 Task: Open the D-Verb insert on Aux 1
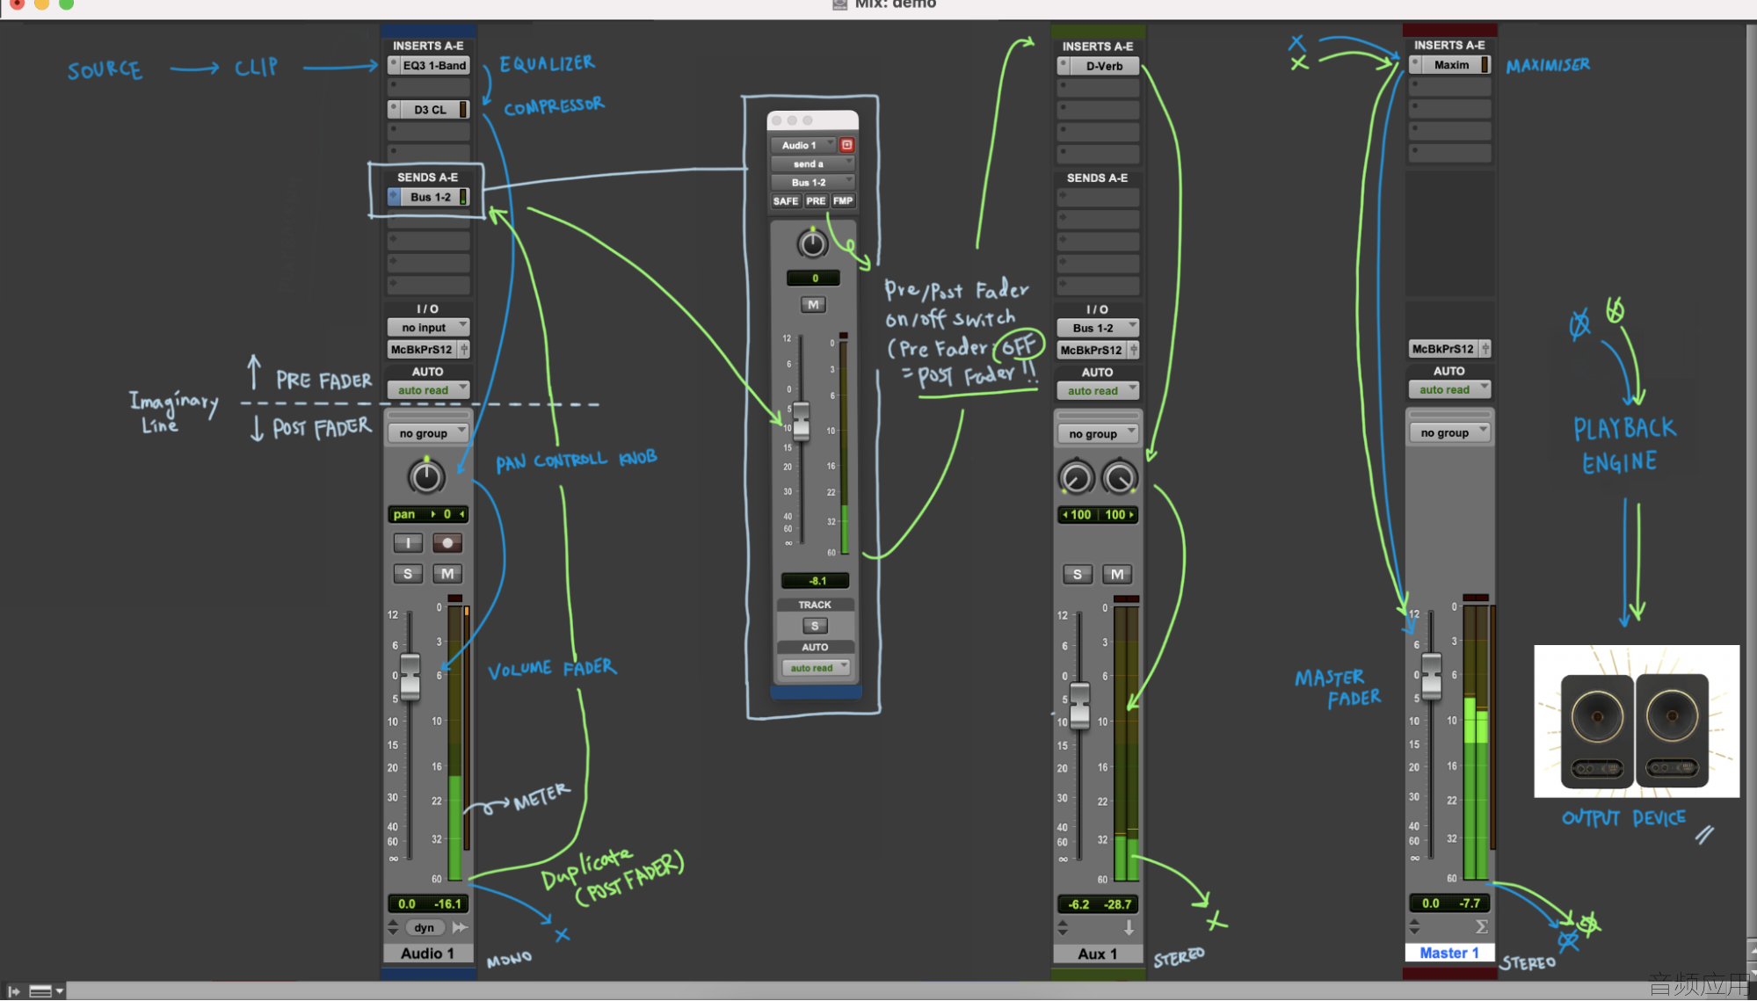[x=1105, y=66]
